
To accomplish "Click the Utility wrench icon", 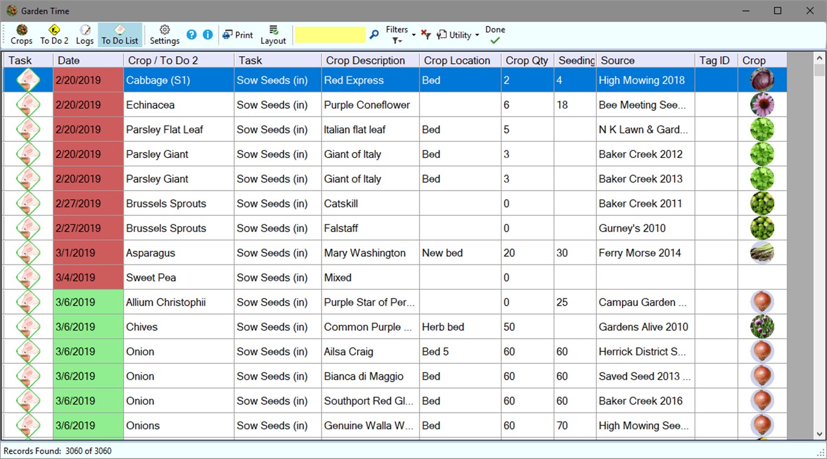I will 442,34.
